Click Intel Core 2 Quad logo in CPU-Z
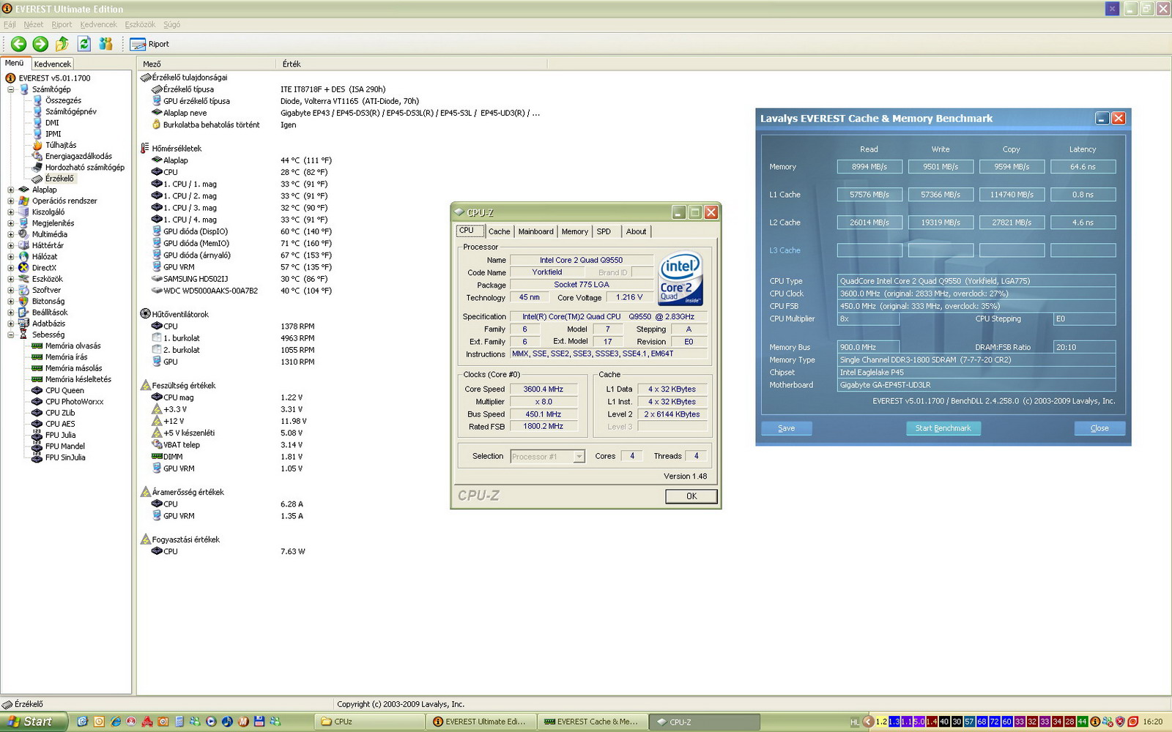Screen dimensions: 1172x732 (680, 279)
